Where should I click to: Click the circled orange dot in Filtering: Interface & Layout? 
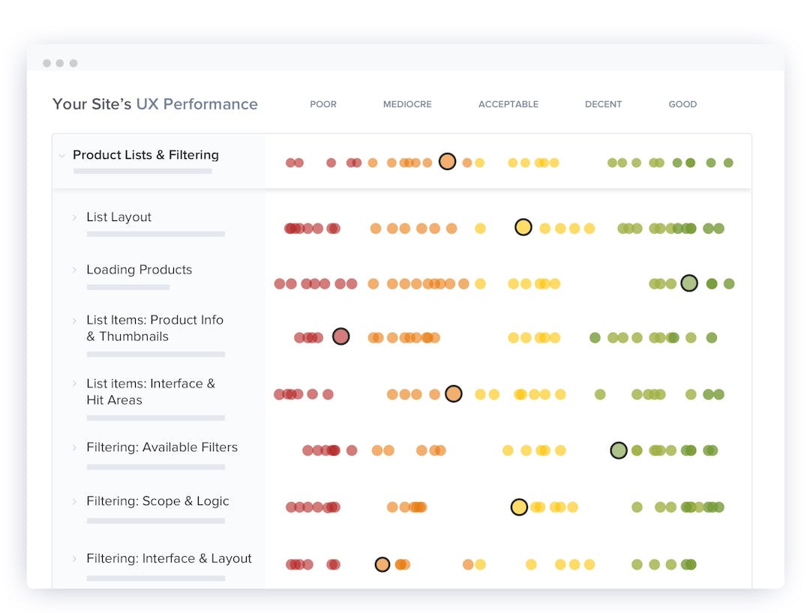pos(382,563)
